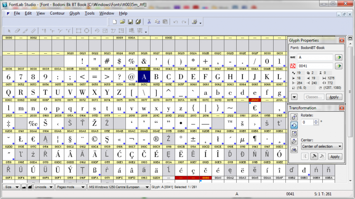
Task: Select the copyright symbol glyph cell
Action: tap(95, 139)
